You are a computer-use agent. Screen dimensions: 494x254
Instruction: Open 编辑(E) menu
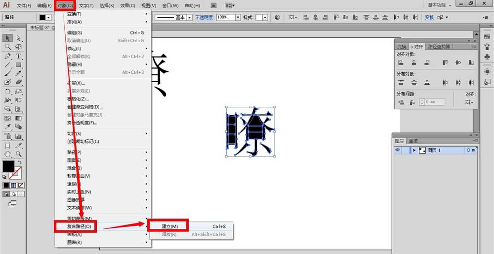pos(44,5)
